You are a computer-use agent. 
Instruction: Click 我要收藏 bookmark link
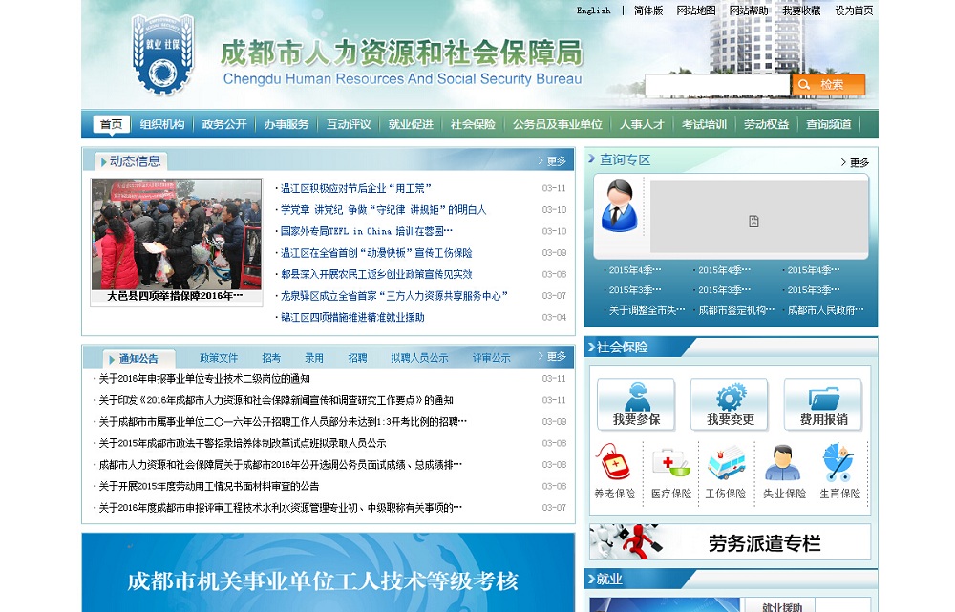801,11
